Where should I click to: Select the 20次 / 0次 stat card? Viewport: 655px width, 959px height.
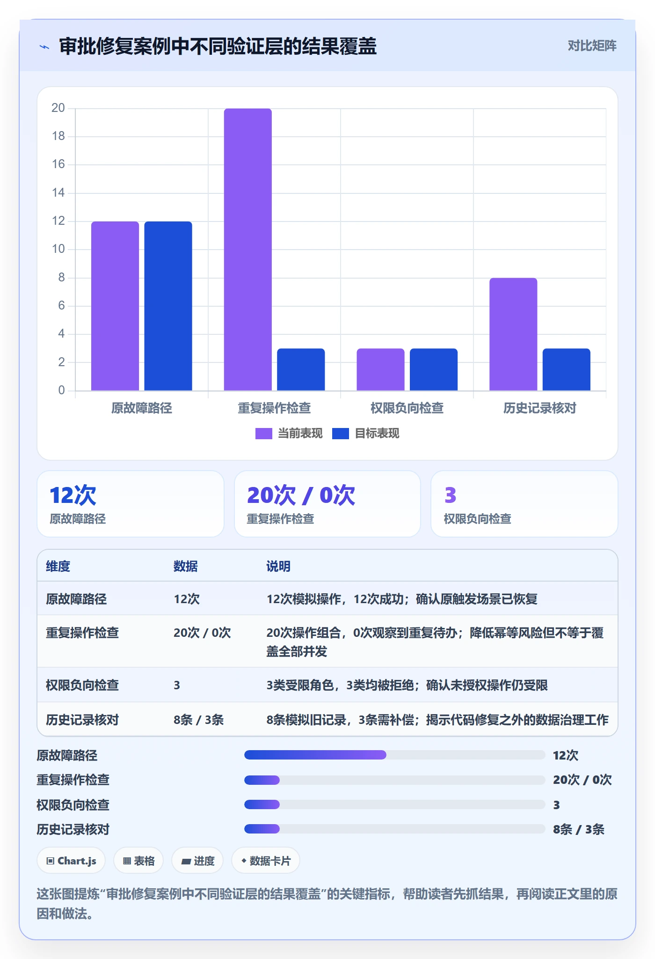327,504
